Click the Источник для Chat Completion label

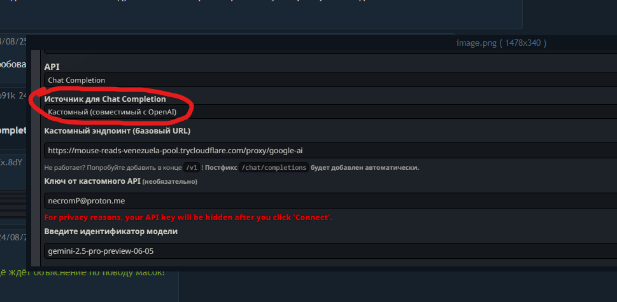click(x=104, y=99)
